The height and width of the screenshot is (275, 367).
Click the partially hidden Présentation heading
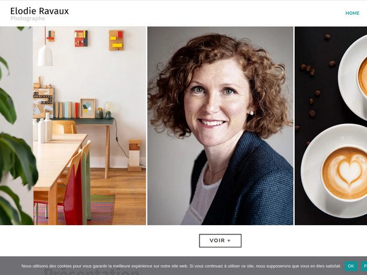pos(91,272)
